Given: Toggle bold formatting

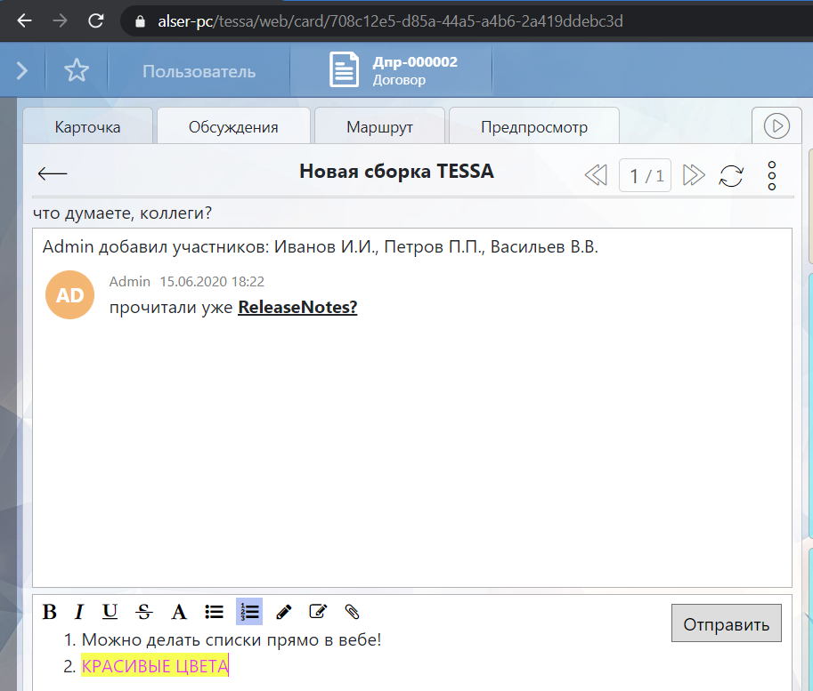Looking at the screenshot, I should tap(49, 612).
